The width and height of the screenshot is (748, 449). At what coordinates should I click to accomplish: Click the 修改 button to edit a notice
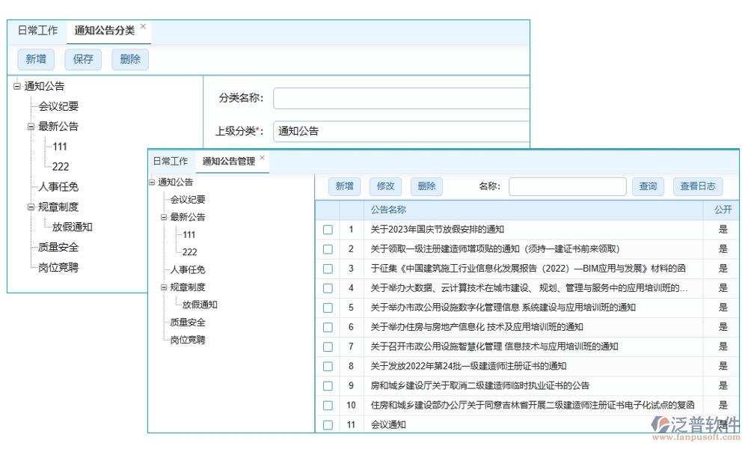[385, 186]
